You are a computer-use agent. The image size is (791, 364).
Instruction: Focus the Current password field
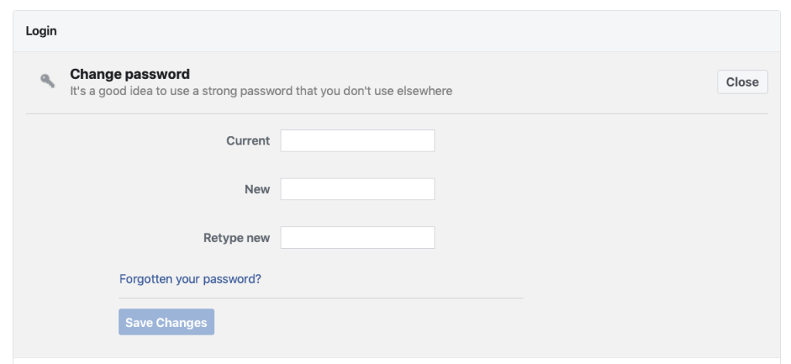point(357,141)
